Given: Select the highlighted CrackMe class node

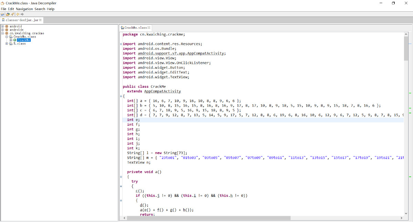Looking at the screenshot, I should pos(24,40).
